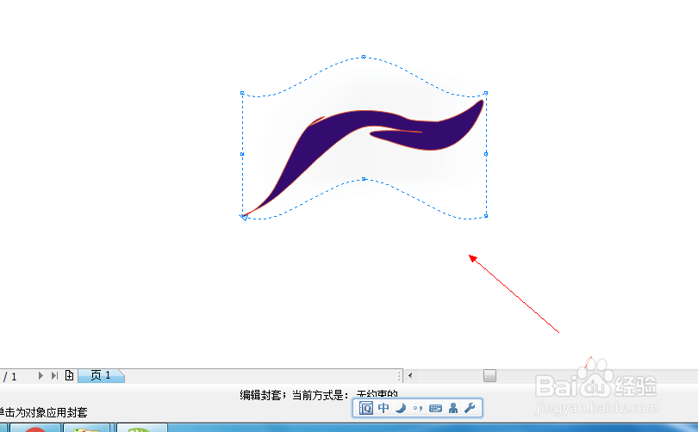Viewport: 698px width, 432px height.
Task: Select envelope bottom-right corner node
Action: (486, 216)
